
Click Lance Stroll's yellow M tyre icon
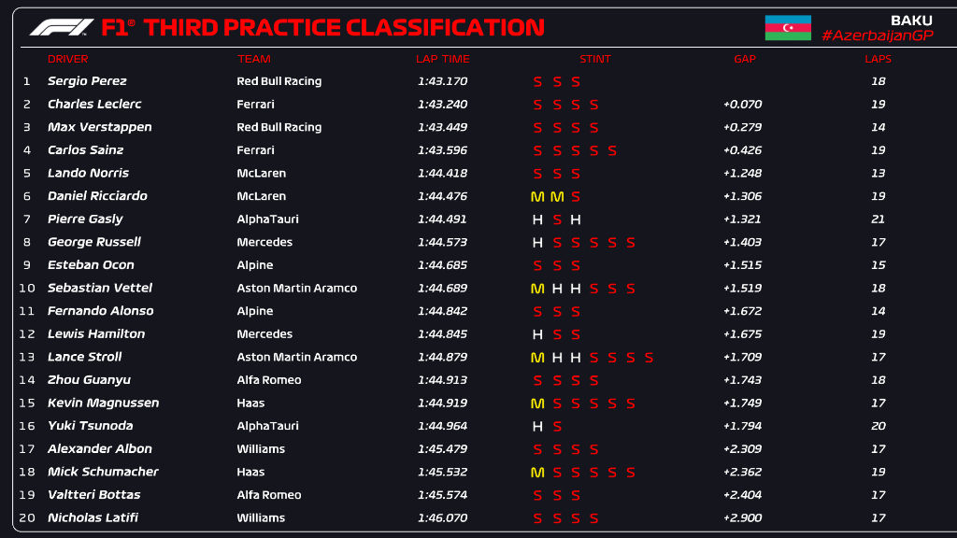pyautogui.click(x=536, y=358)
